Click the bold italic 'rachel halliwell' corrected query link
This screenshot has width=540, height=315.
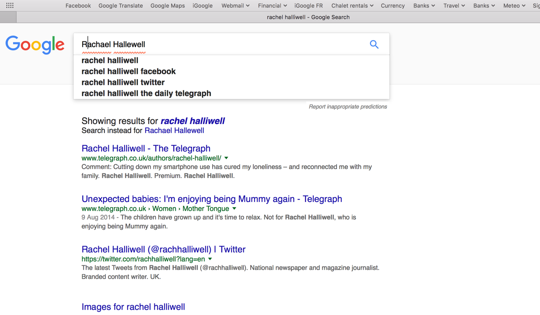pos(192,121)
